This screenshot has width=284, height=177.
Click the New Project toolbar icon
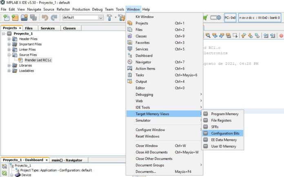coord(16,18)
